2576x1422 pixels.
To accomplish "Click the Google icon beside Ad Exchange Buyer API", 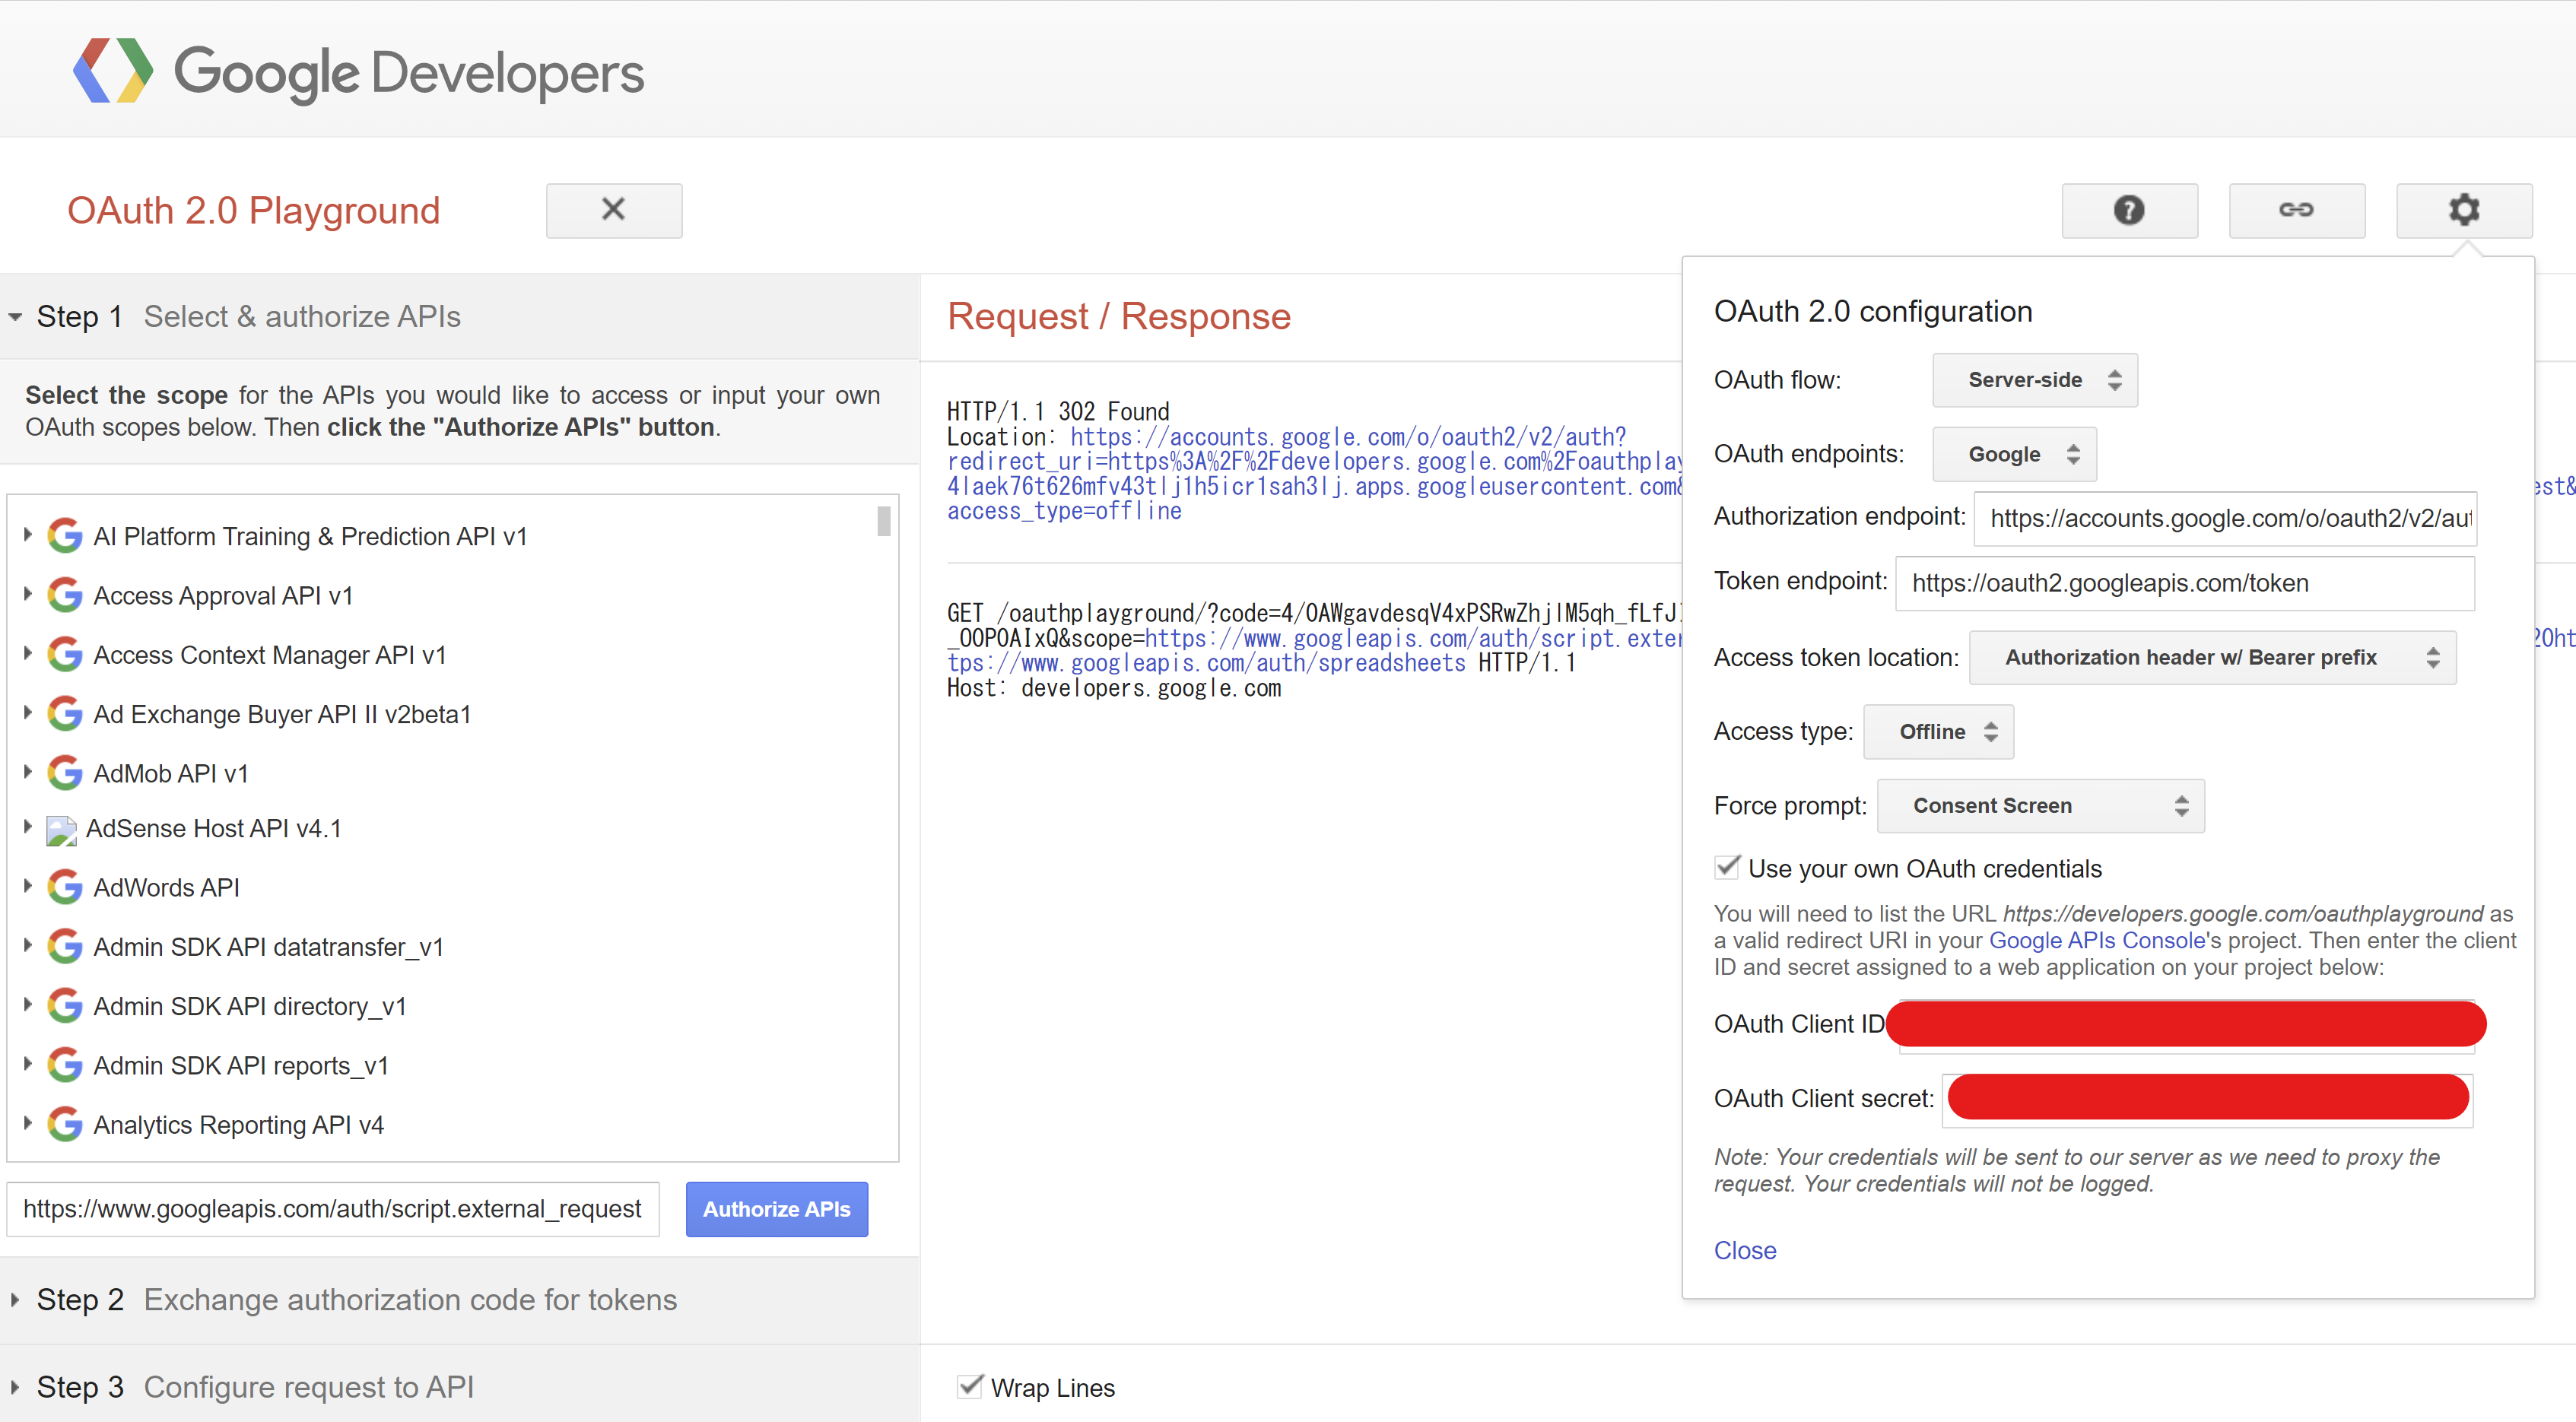I will (64, 713).
